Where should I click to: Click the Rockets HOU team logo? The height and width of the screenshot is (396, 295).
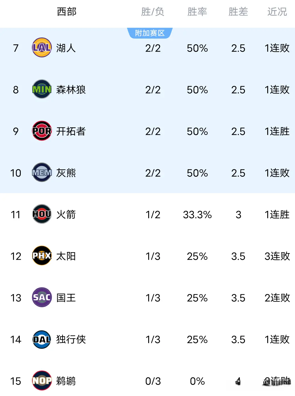(x=42, y=214)
